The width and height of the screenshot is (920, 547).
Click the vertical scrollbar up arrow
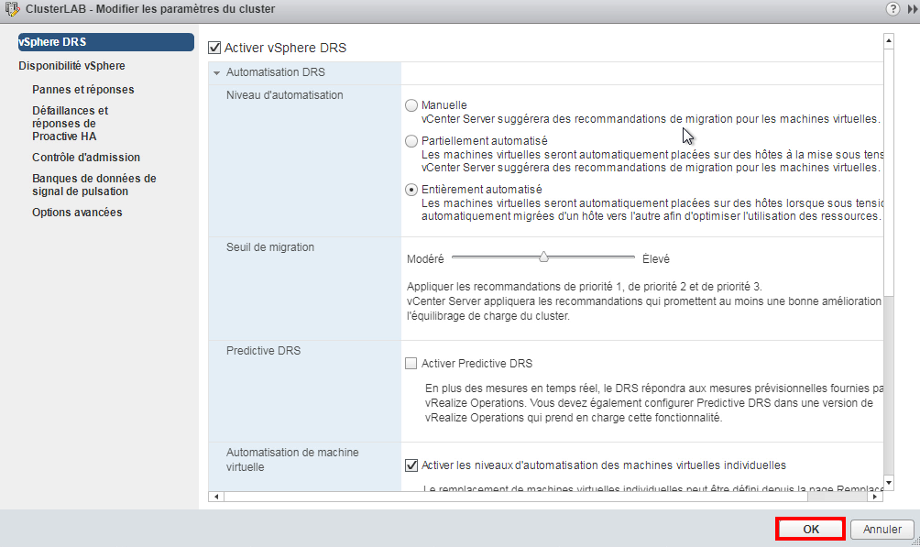[x=888, y=40]
